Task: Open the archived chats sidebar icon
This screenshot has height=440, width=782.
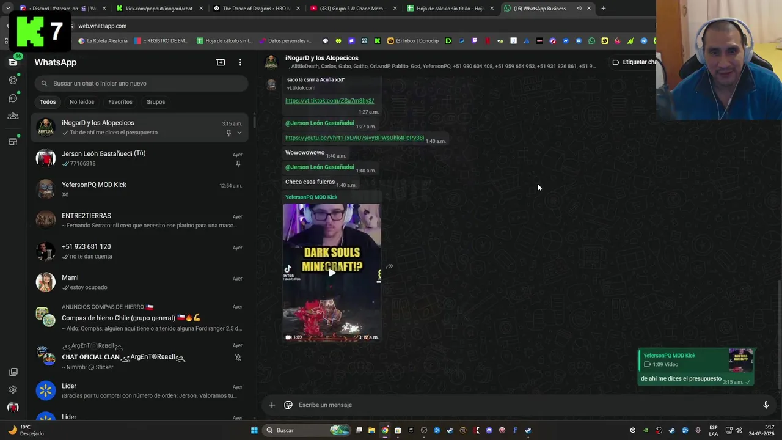Action: click(13, 372)
